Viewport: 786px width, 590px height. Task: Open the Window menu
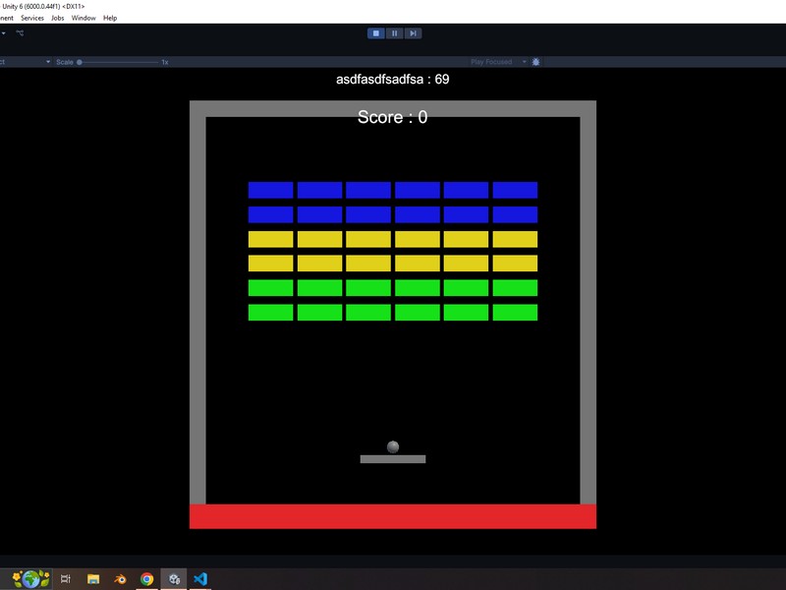point(84,18)
